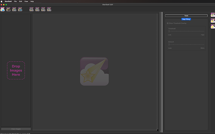Click the bottom icon in the right sidebar
Viewport: 215px width, 134px height.
(213, 26)
